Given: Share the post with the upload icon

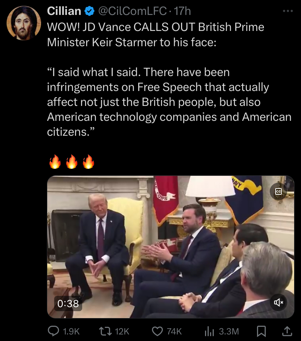Looking at the screenshot, I should point(287,331).
